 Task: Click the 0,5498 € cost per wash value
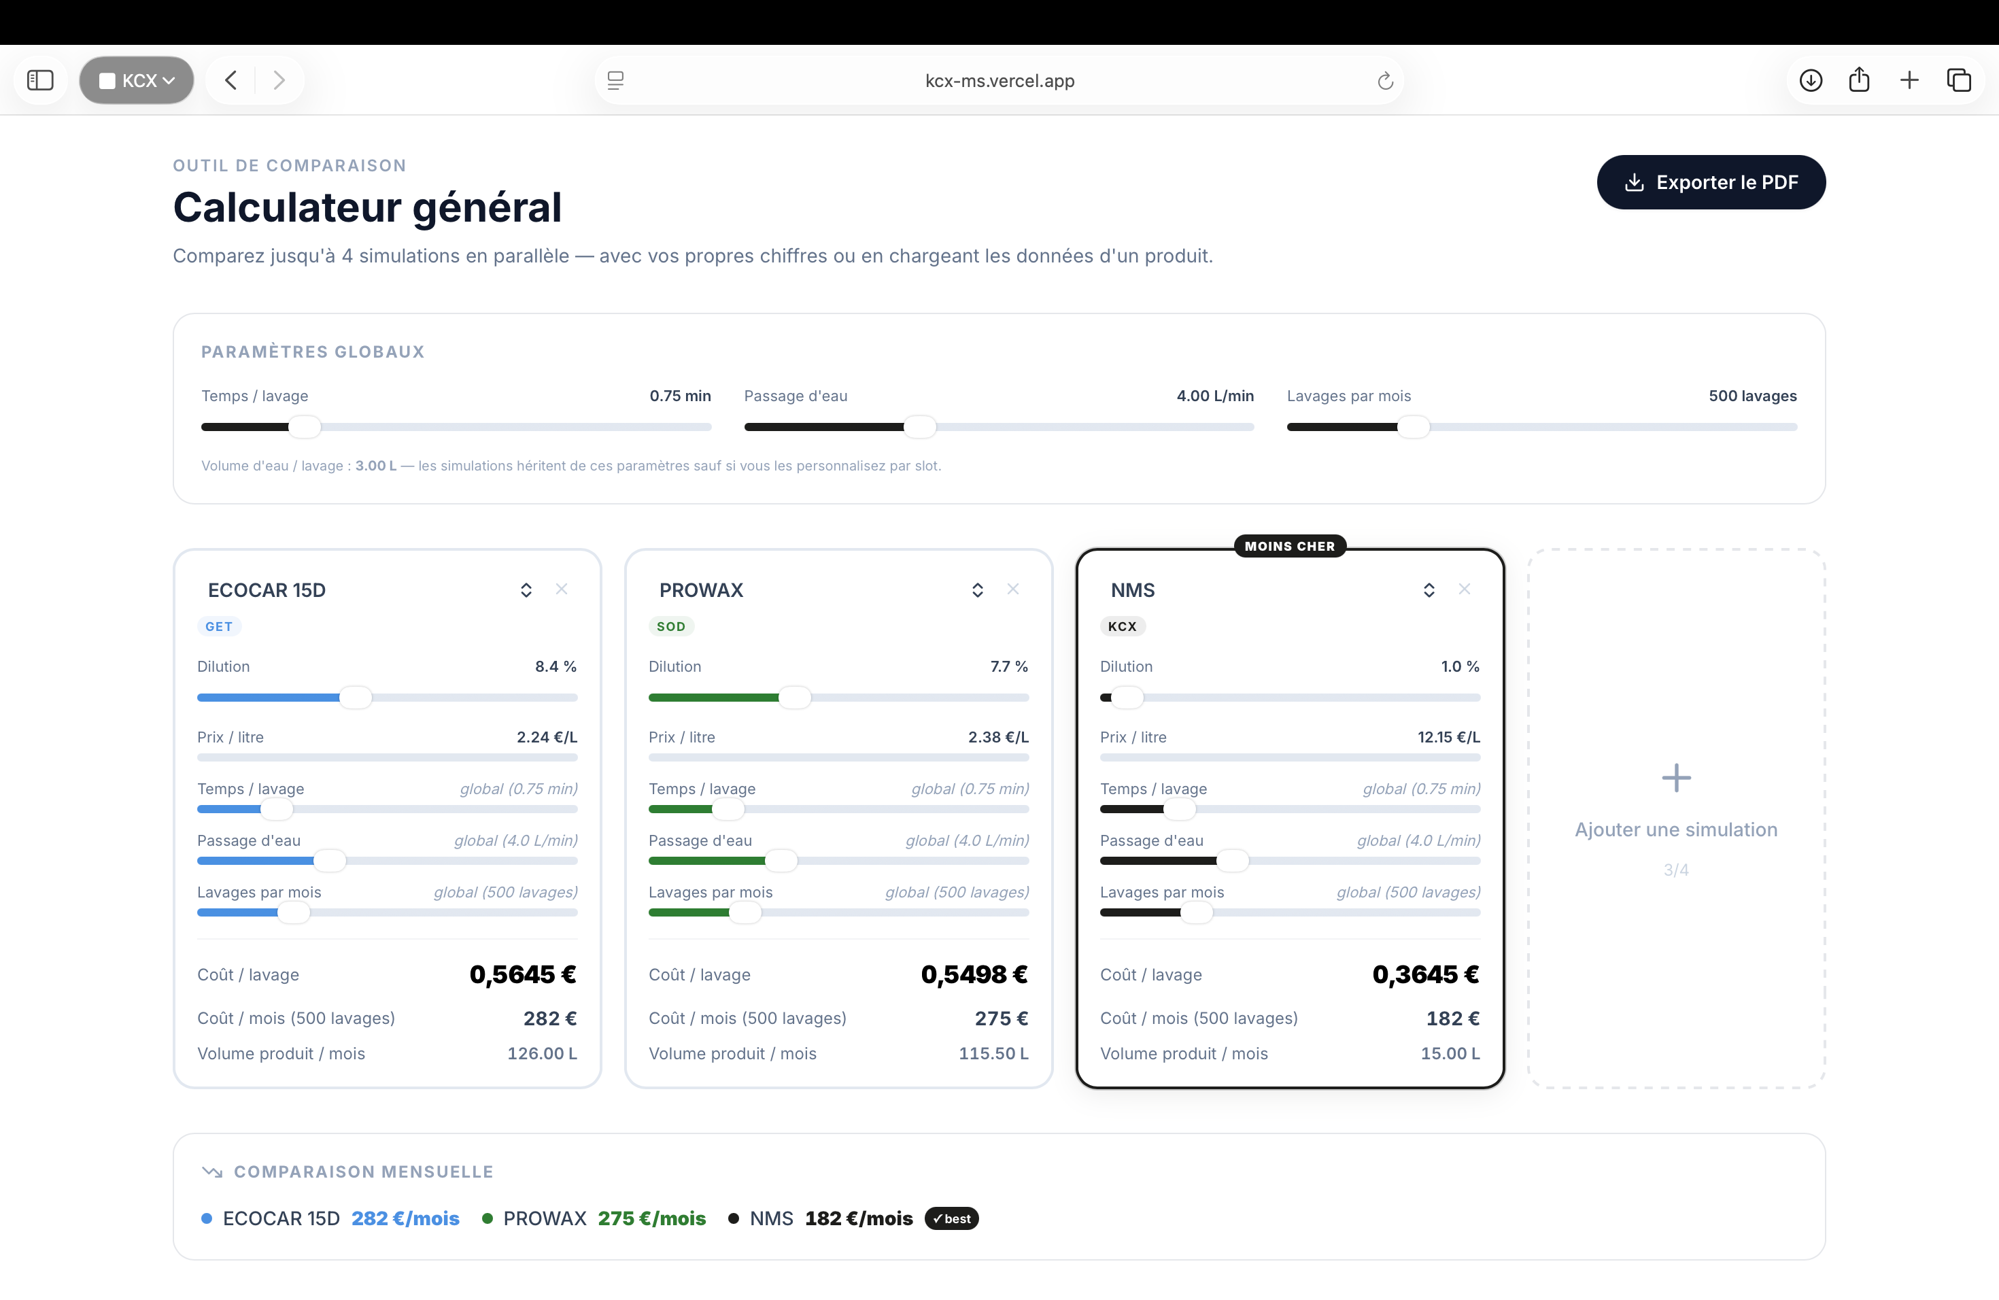click(974, 974)
